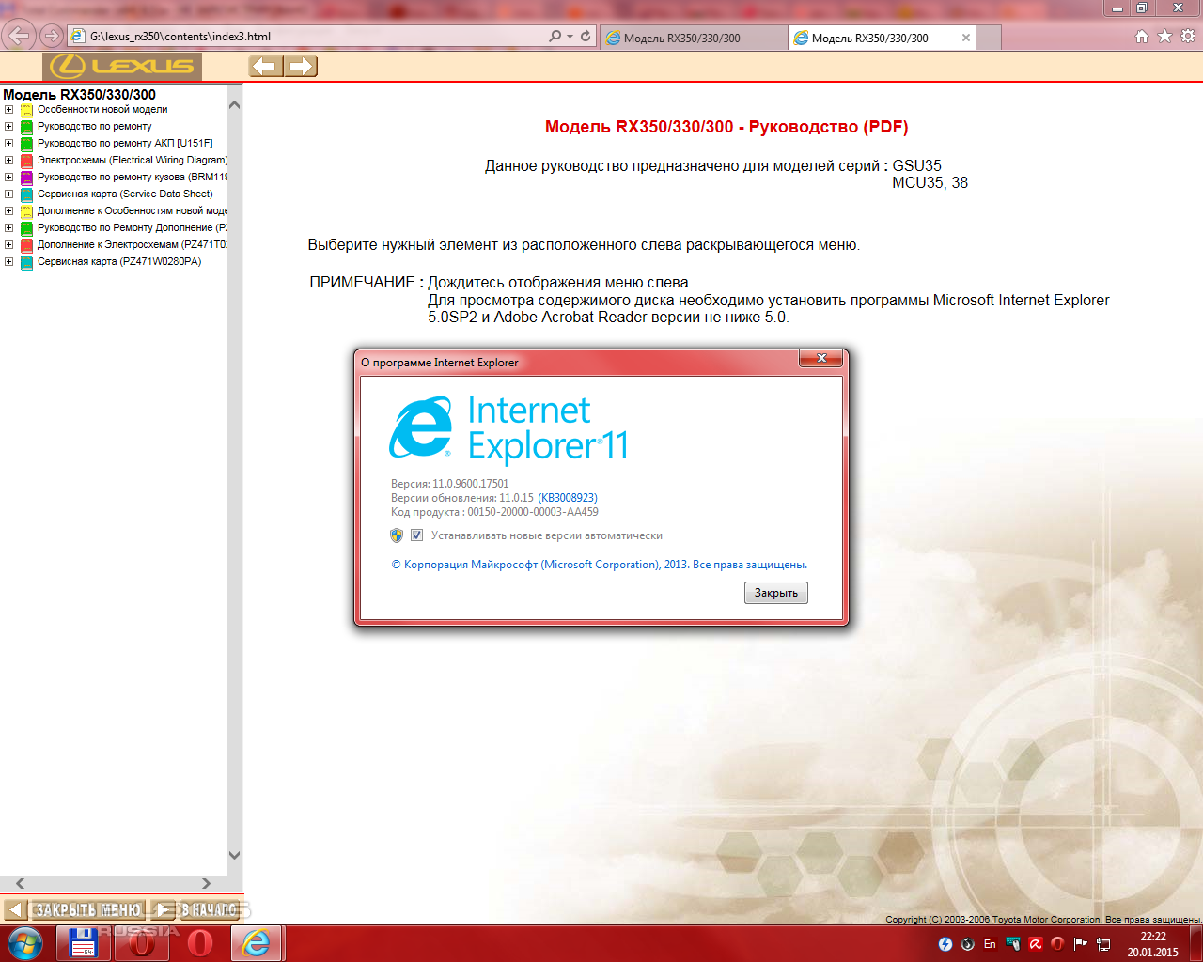Close the active Модель RX350/330/300 tab
Screen dimensions: 1203x962
(x=966, y=38)
